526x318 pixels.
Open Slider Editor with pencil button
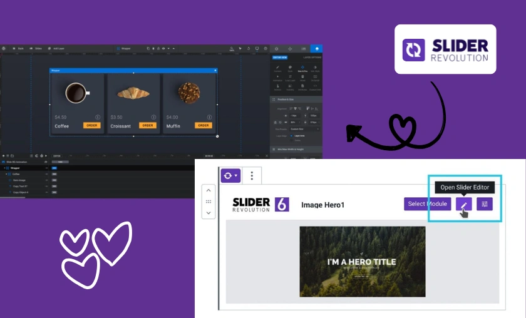[x=464, y=204]
